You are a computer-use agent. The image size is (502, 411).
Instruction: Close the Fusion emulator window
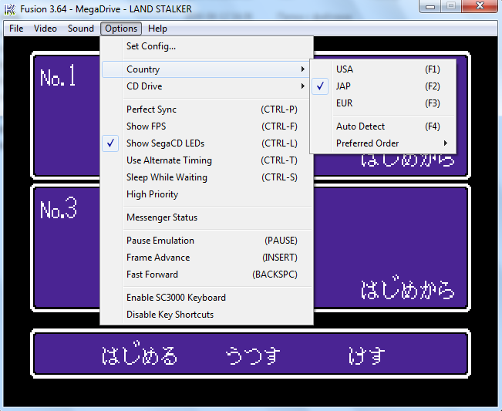point(480,6)
